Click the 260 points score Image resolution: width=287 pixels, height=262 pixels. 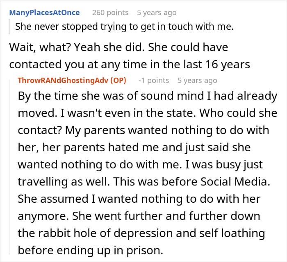pyautogui.click(x=110, y=13)
